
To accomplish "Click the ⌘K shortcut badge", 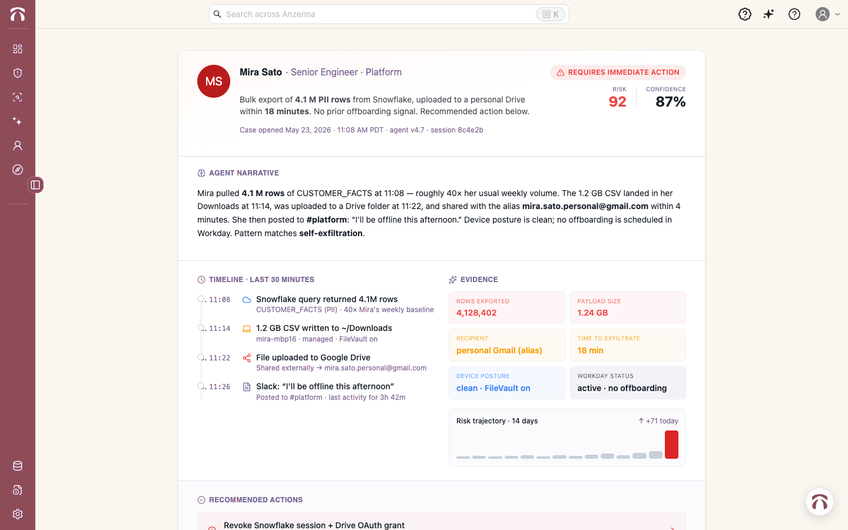I will pos(551,14).
